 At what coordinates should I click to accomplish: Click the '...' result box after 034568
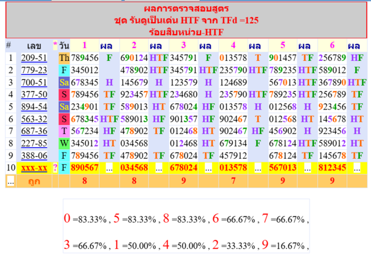159,168
